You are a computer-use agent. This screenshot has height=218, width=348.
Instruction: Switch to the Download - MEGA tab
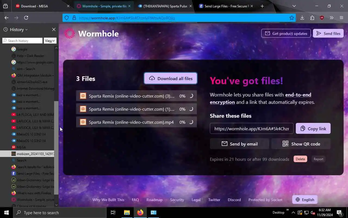point(39,6)
